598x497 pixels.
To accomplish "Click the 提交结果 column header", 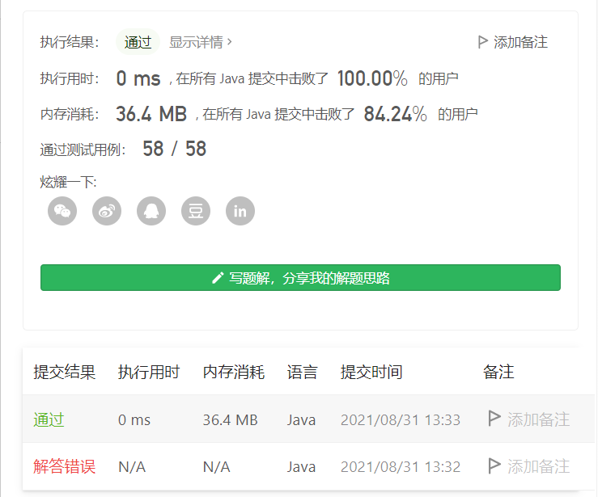I will point(65,372).
